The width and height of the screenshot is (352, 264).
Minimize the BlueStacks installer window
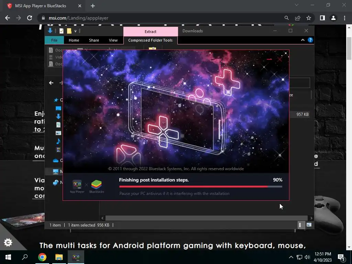coord(269,59)
